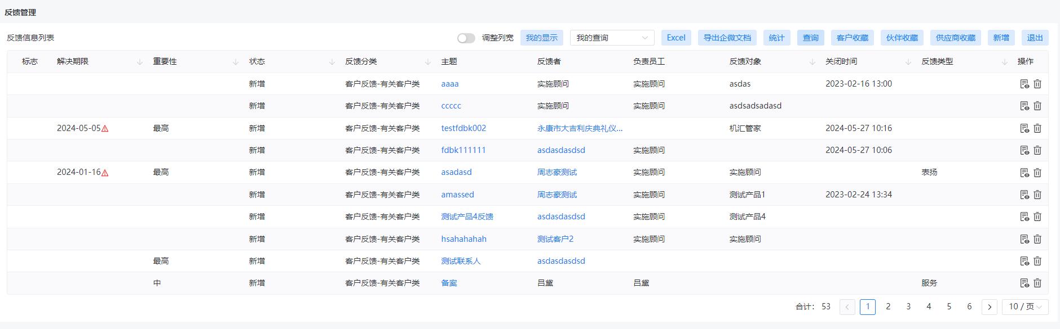Open the 我的查询 dropdown
Screen dimensions: 1060x329
point(612,38)
